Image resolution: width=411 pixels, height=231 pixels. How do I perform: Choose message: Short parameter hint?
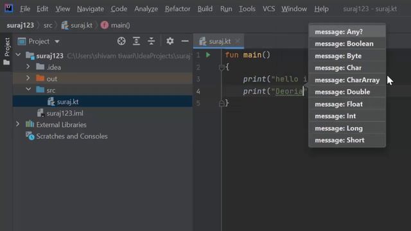(x=347, y=140)
